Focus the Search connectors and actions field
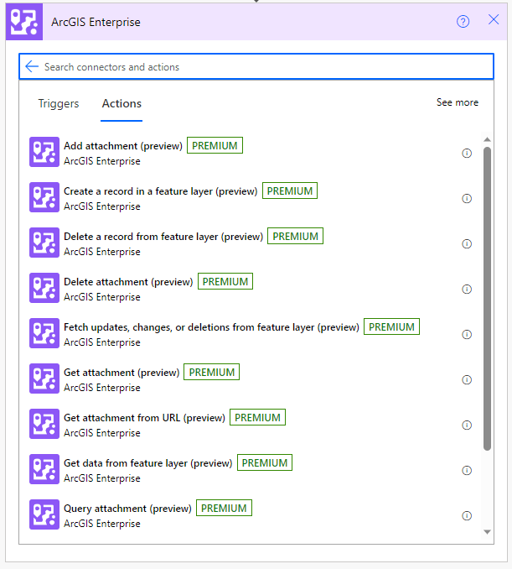The height and width of the screenshot is (569, 512). [256, 66]
